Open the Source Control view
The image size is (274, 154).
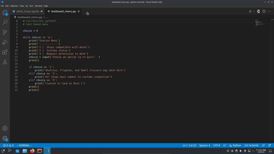coord(5,32)
